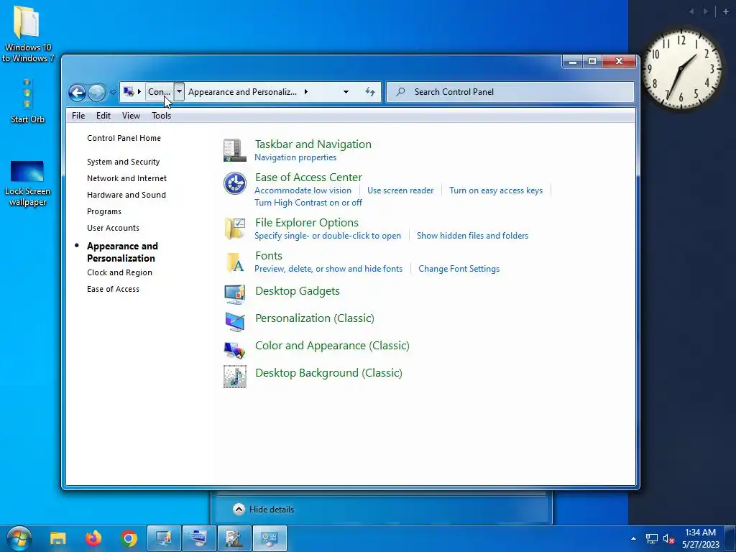Select Appearance and Personalization in the sidebar
The image size is (736, 552).
(122, 252)
